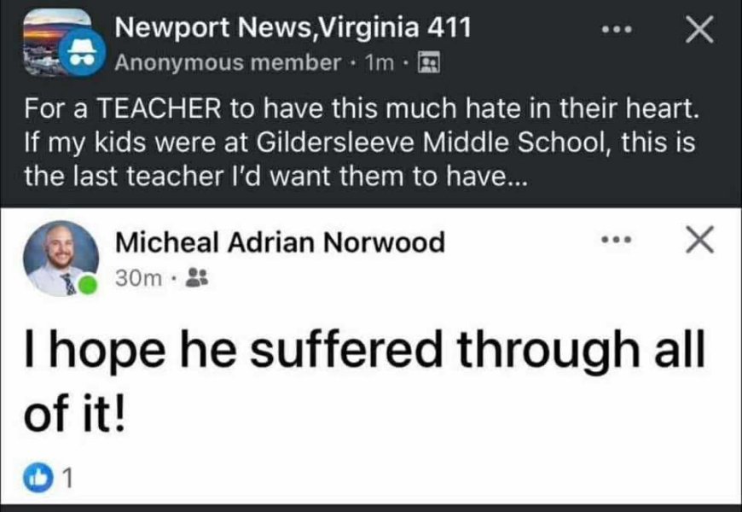Click the anonymous member incognito badge icon
The width and height of the screenshot is (742, 512).
point(83,54)
